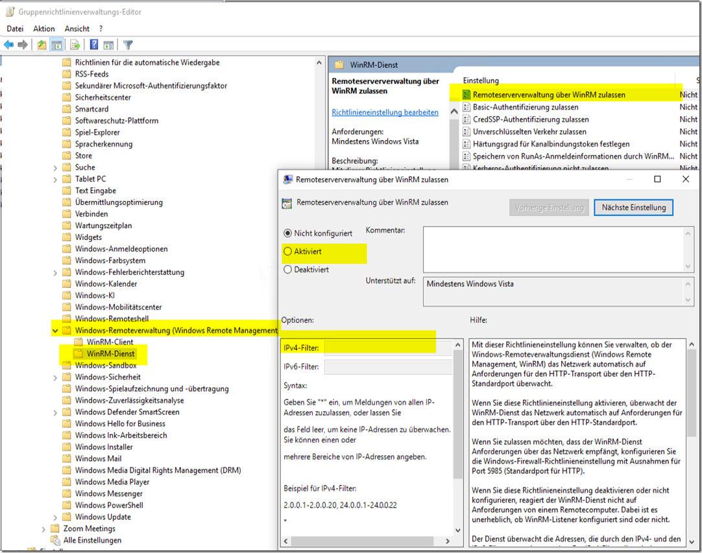Open the Datei menu

pos(15,29)
